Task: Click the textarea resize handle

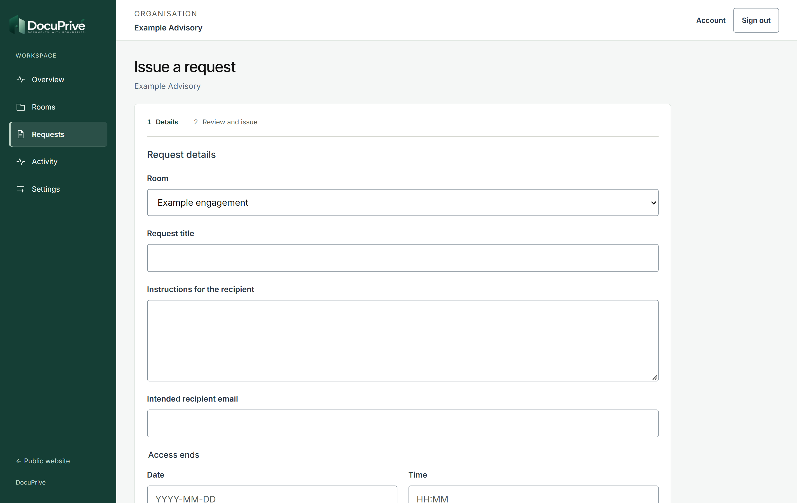Action: pos(655,378)
